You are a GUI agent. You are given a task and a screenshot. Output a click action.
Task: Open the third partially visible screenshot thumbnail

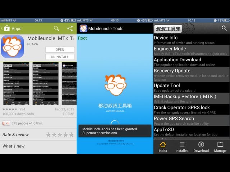coord(69,84)
